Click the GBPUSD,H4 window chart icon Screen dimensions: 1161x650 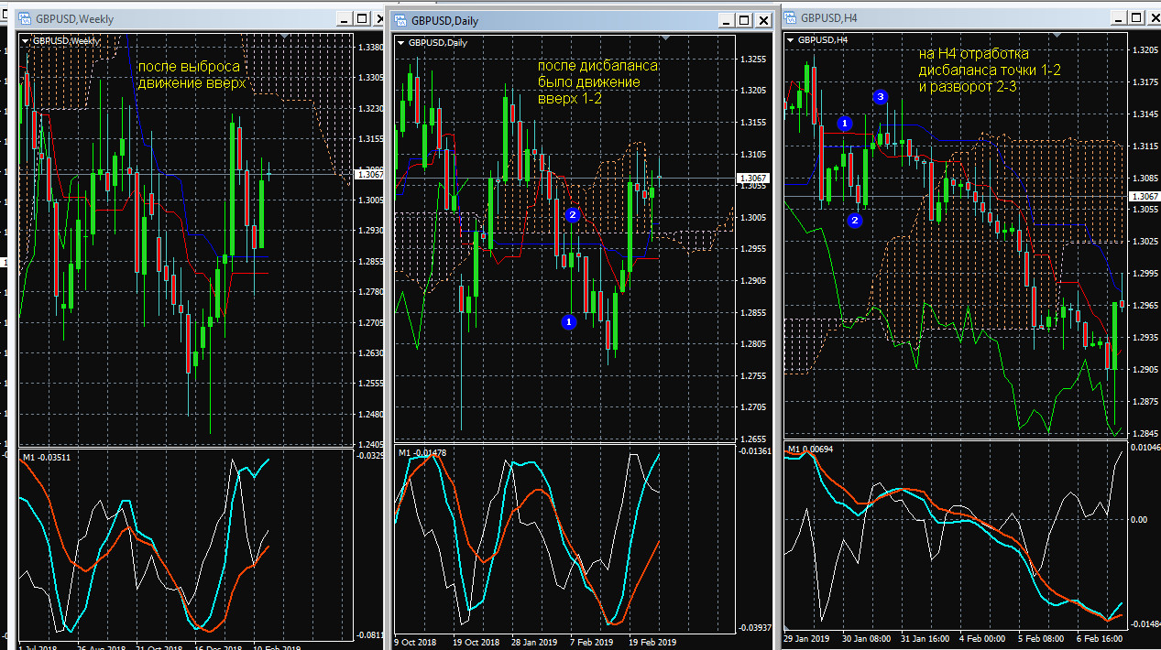pos(789,17)
